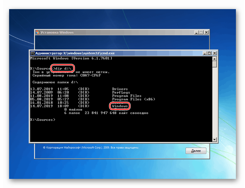Click the Microsoft Windows version line
The width and height of the screenshot is (245, 188).
(71, 58)
